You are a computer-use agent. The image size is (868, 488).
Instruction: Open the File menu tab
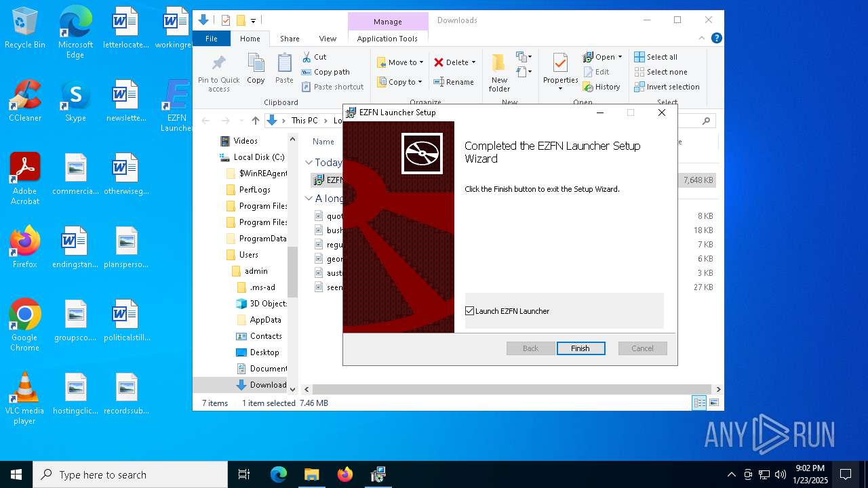212,39
